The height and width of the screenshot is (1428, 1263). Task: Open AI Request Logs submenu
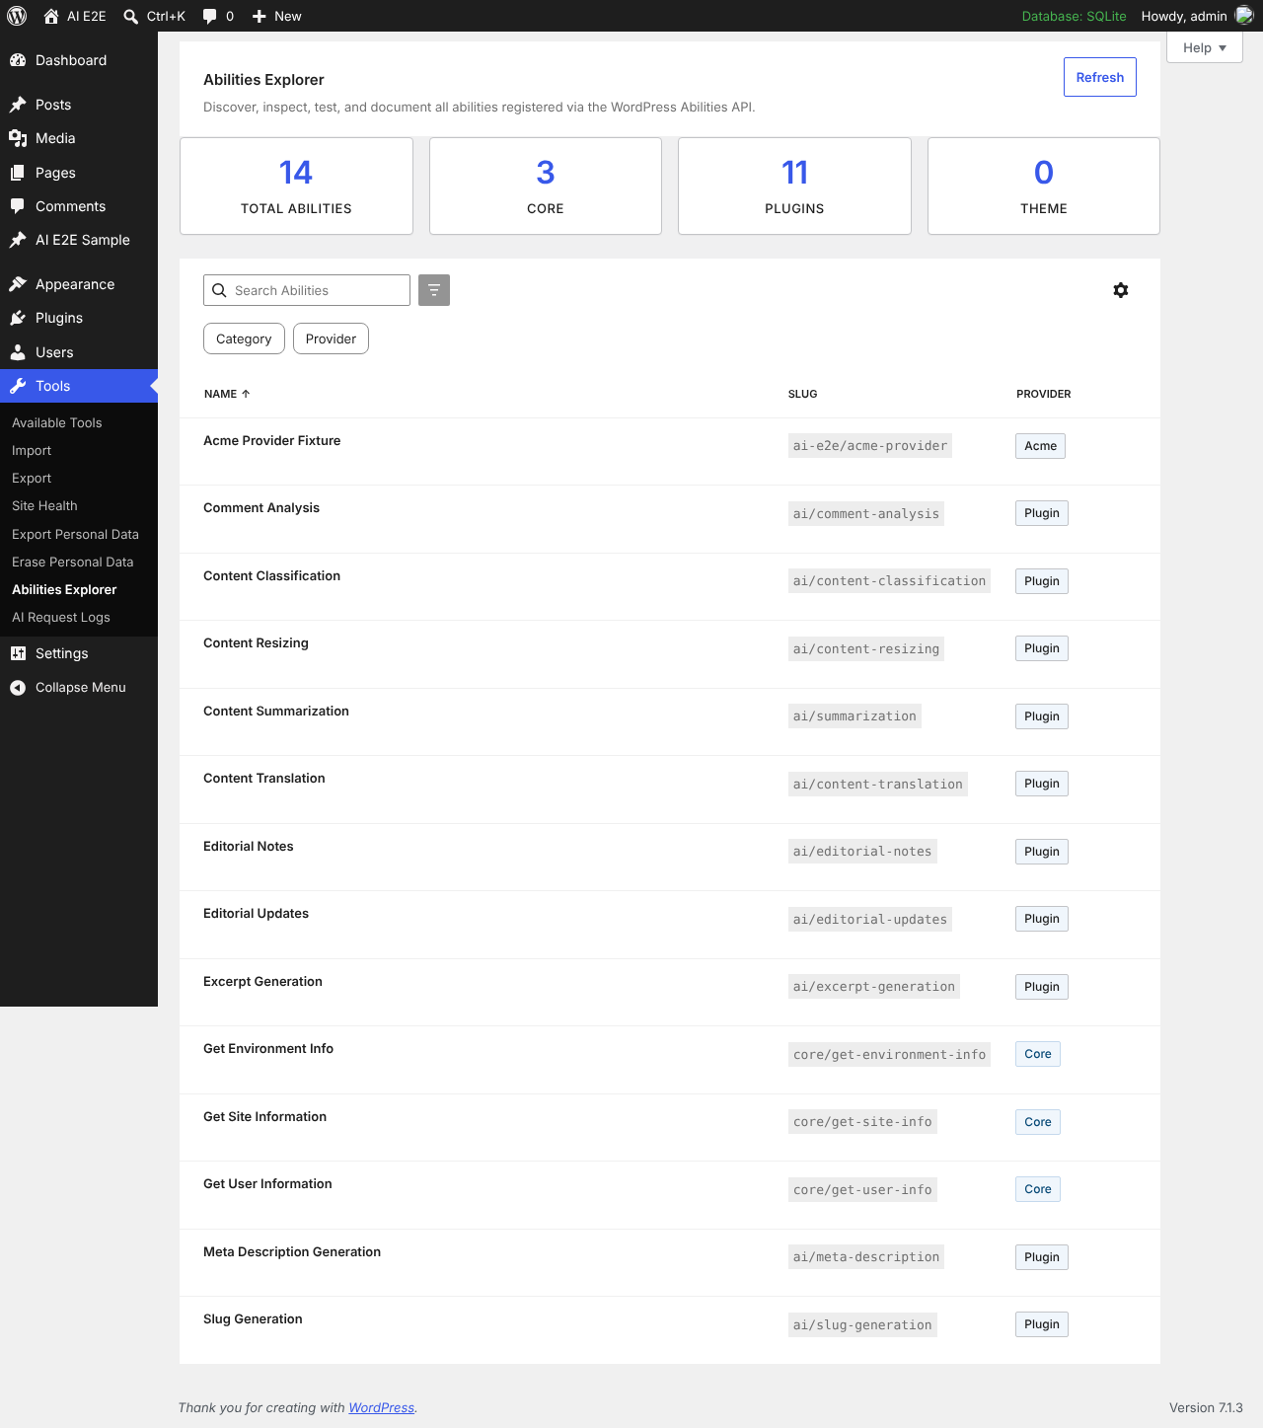tap(61, 618)
